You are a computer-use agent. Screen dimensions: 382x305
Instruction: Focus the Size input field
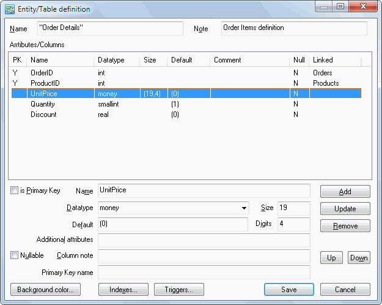click(x=293, y=208)
